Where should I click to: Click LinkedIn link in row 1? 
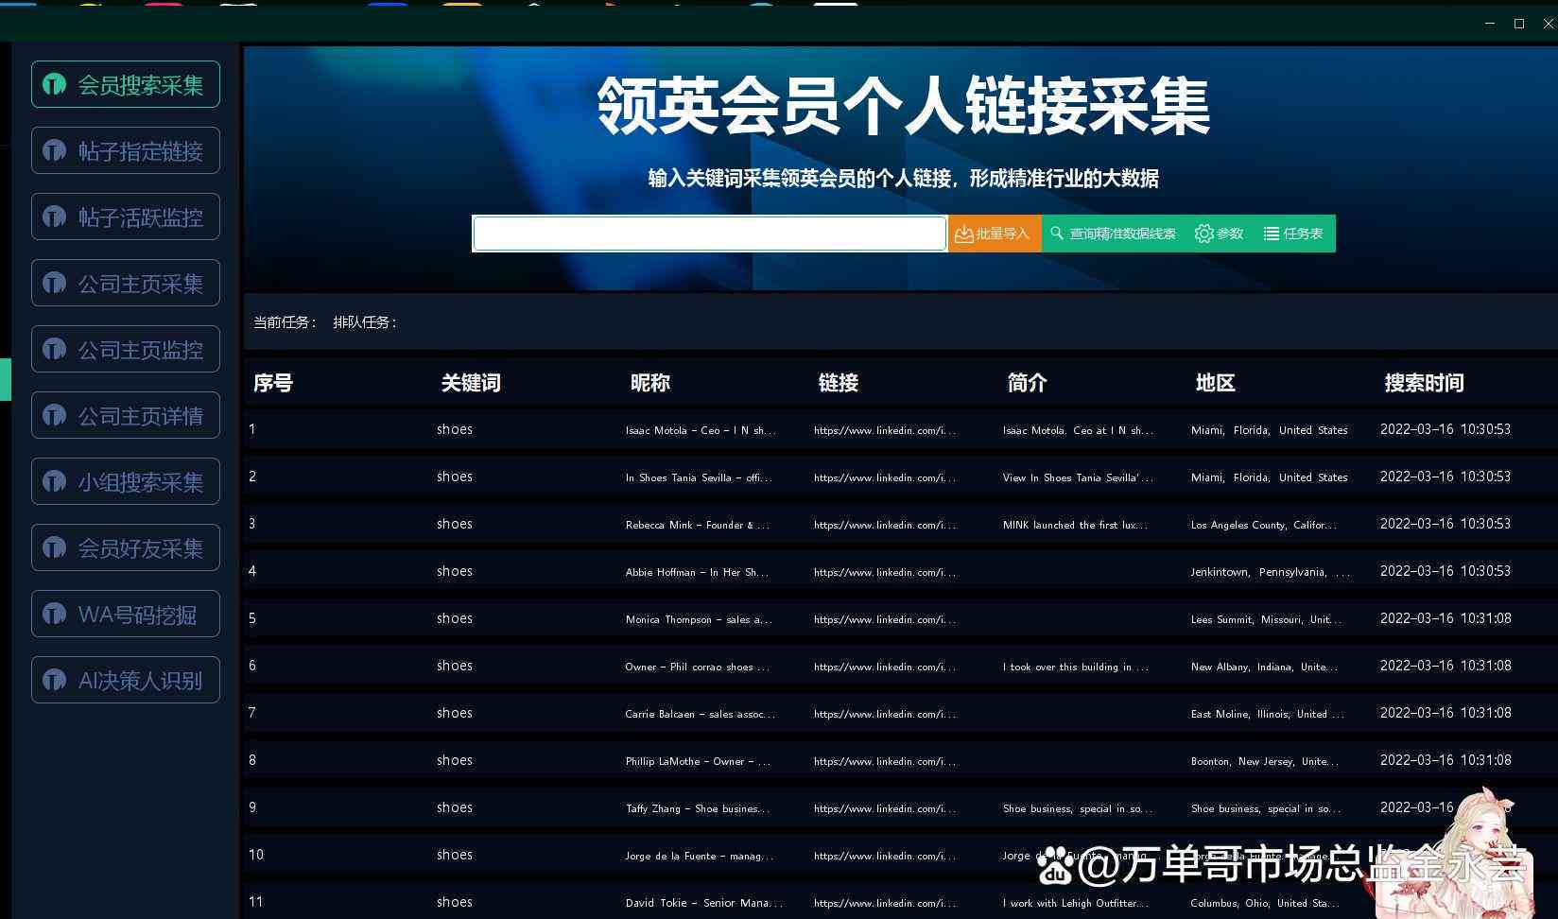coord(885,430)
